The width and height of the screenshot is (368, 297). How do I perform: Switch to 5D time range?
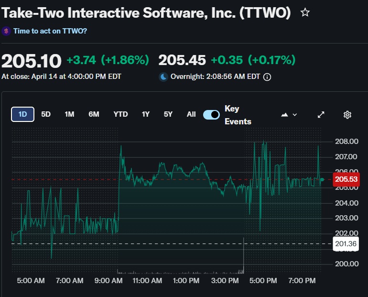(46, 114)
